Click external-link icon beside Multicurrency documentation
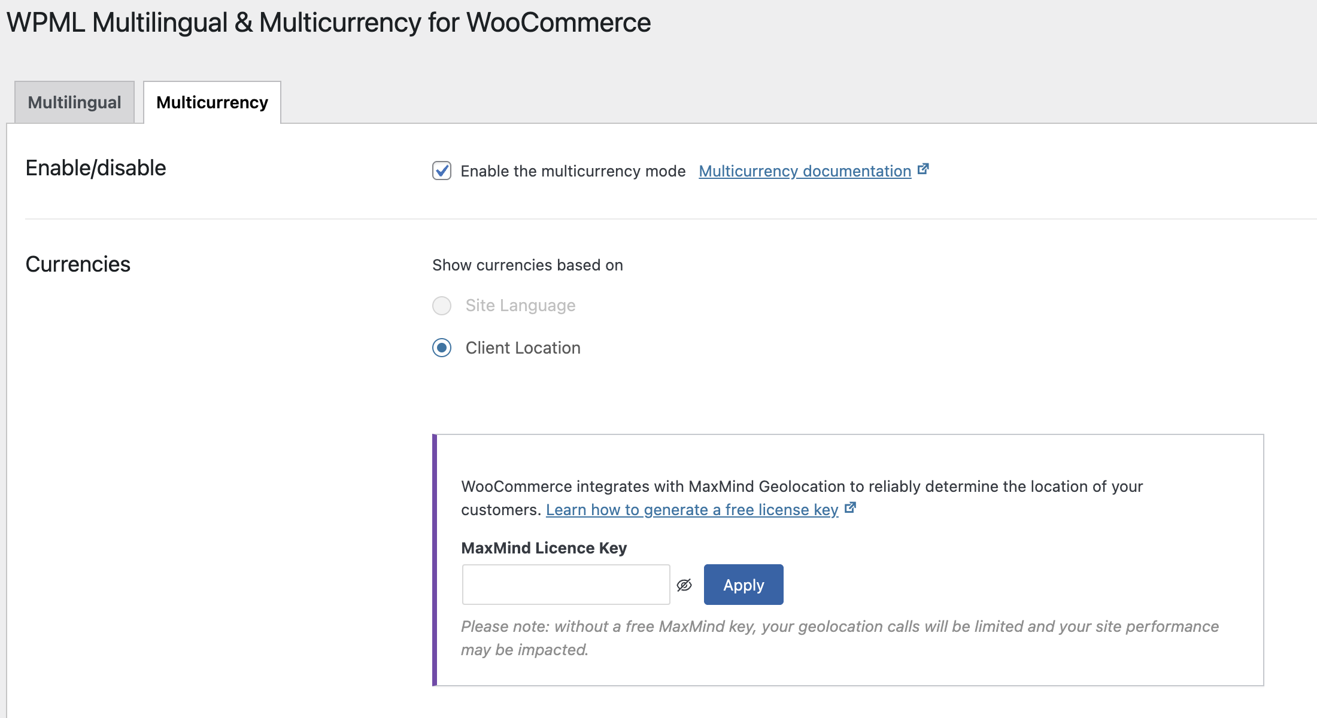 pyautogui.click(x=923, y=169)
